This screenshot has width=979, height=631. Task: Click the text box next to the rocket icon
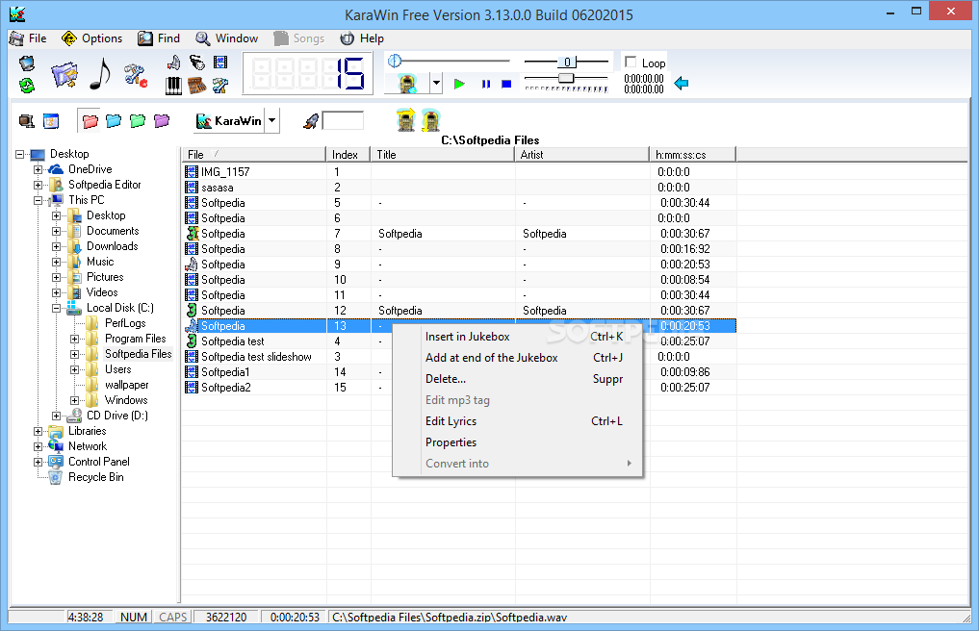click(x=343, y=120)
